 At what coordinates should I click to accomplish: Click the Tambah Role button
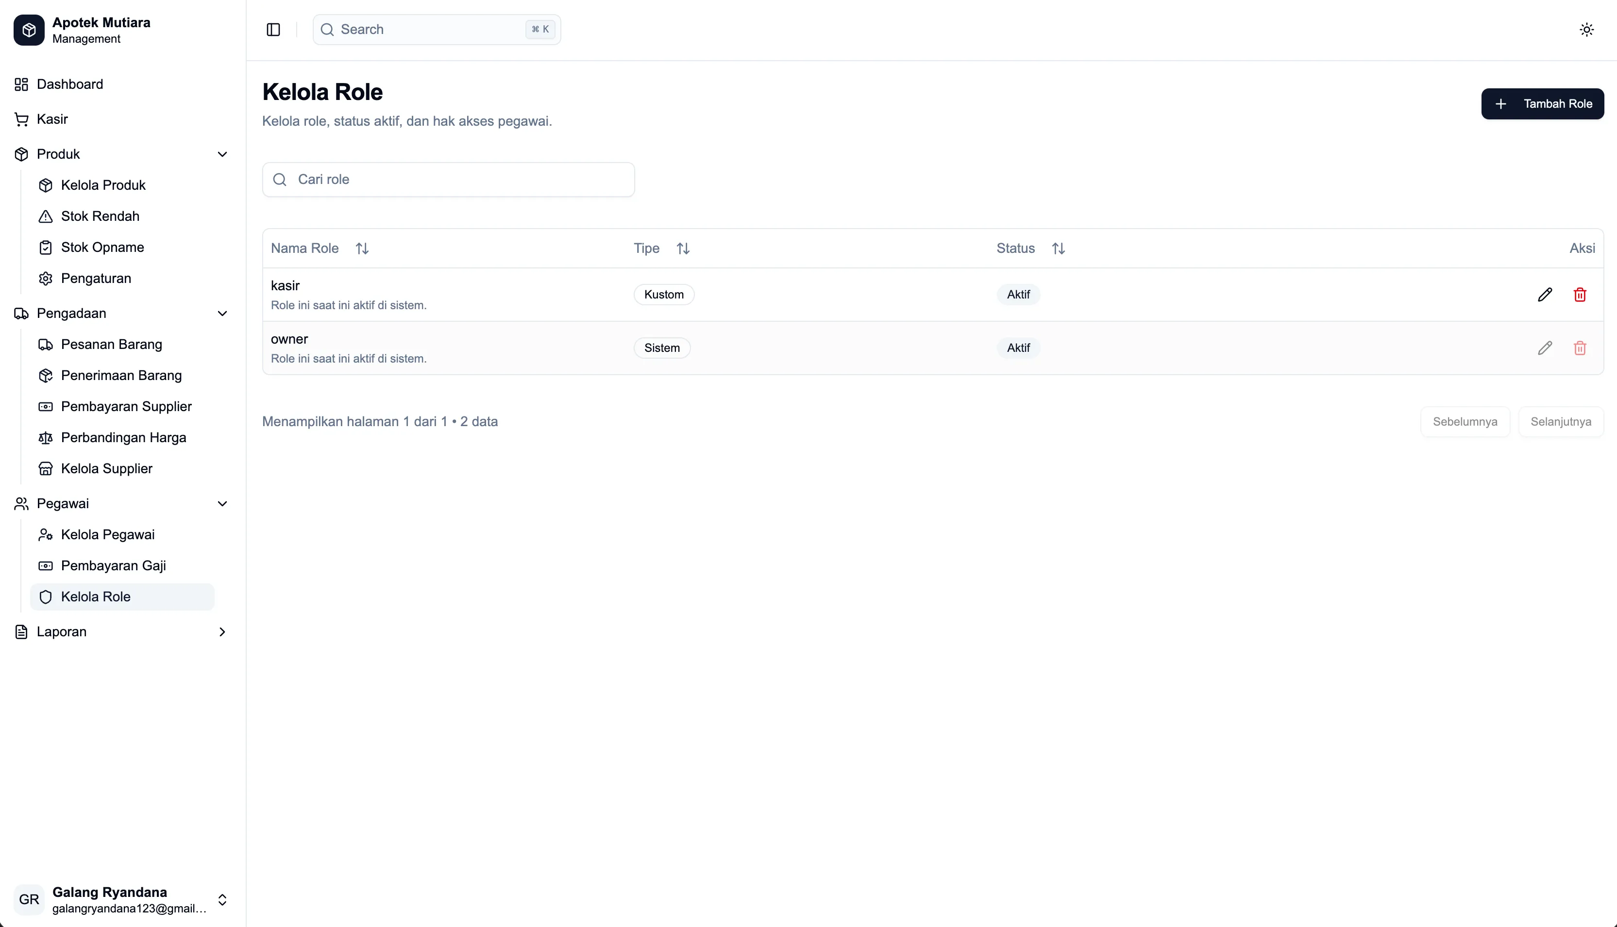click(x=1542, y=104)
